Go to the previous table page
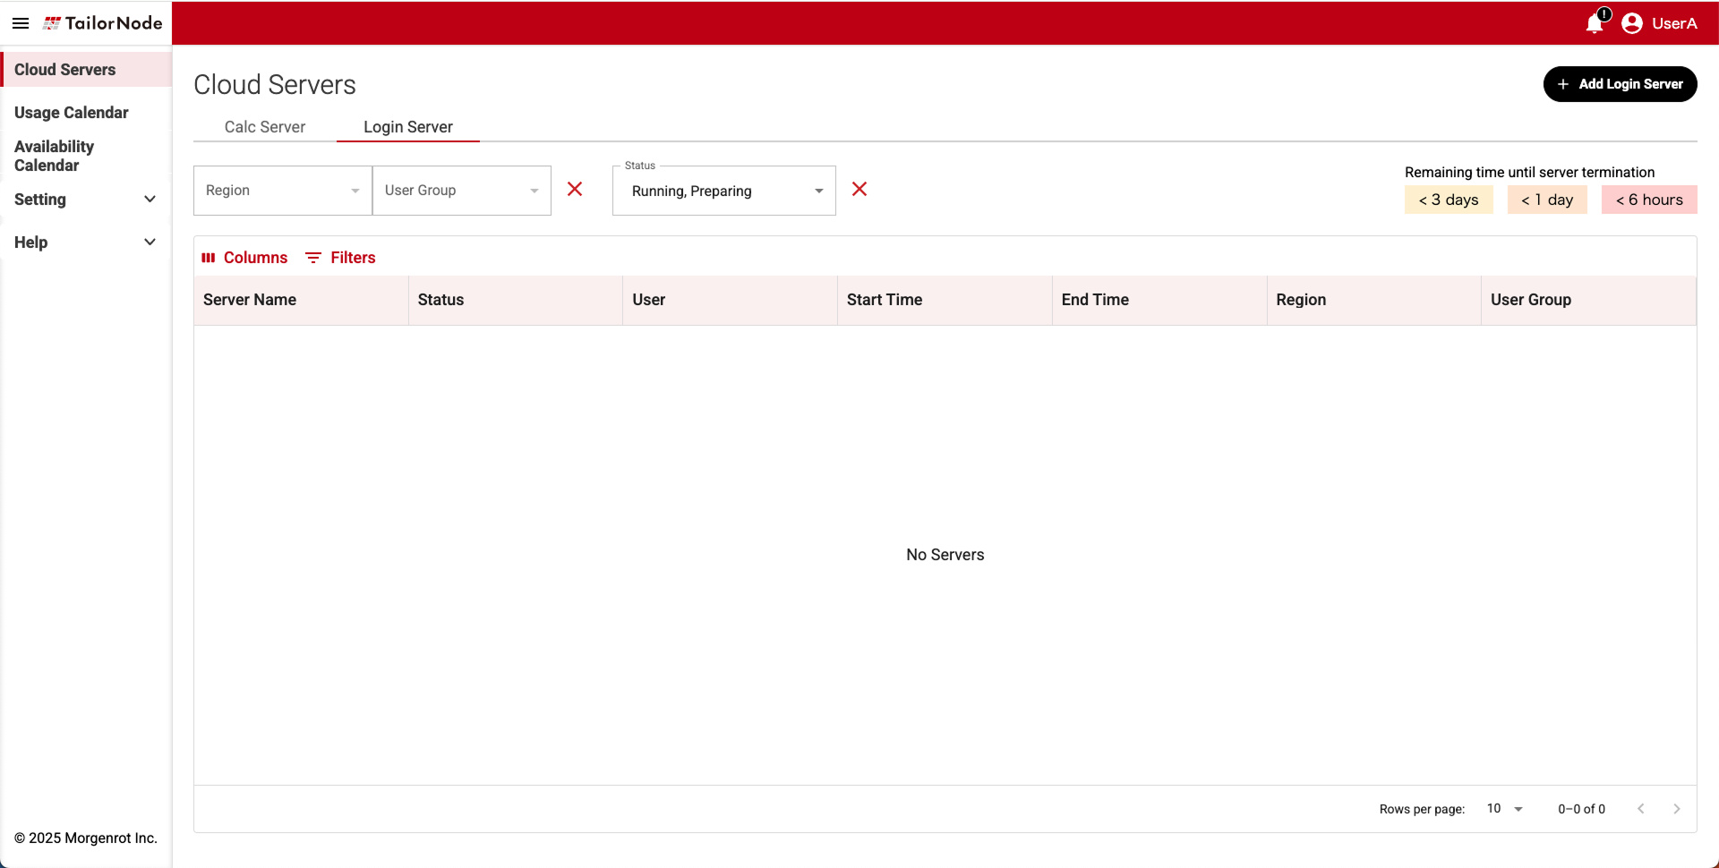1719x868 pixels. tap(1641, 809)
